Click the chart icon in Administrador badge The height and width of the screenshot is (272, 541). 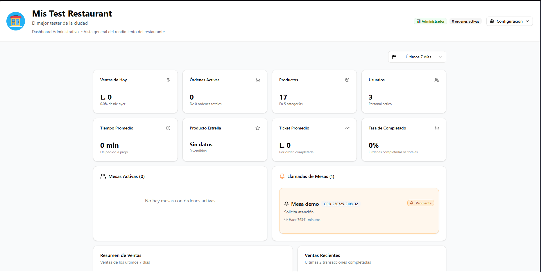click(418, 21)
